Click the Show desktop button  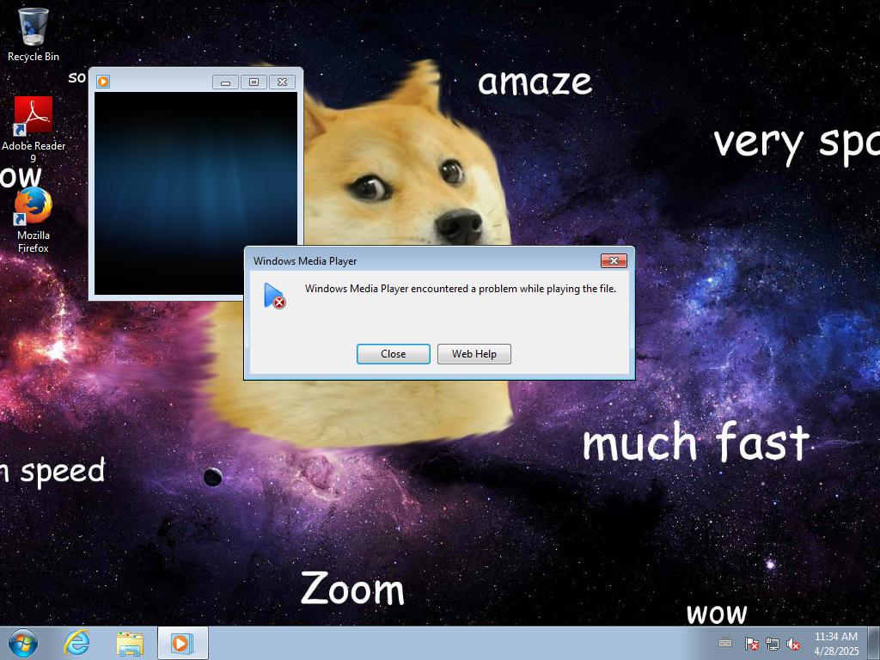874,643
